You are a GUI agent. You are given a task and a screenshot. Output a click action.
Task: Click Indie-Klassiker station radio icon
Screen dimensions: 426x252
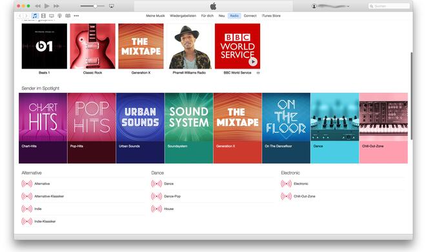pyautogui.click(x=26, y=221)
